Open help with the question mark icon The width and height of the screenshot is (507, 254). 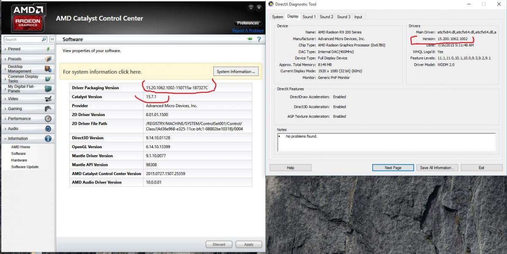click(x=259, y=39)
